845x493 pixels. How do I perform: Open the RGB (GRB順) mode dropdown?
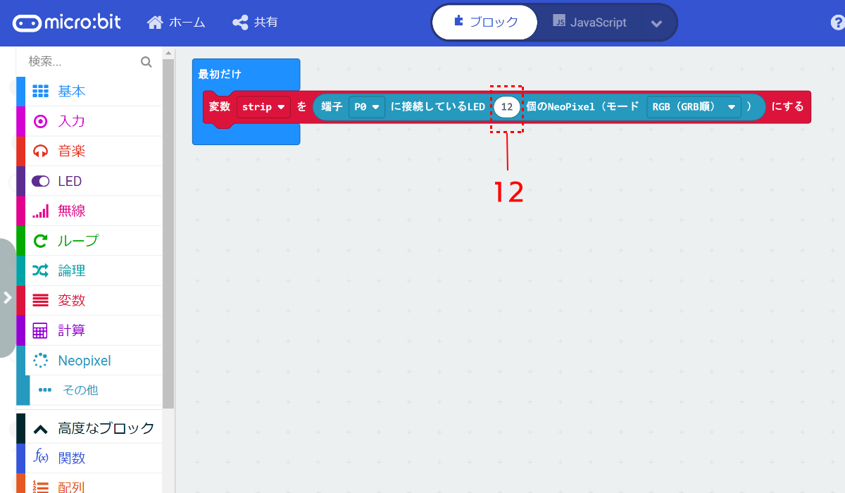tap(693, 107)
